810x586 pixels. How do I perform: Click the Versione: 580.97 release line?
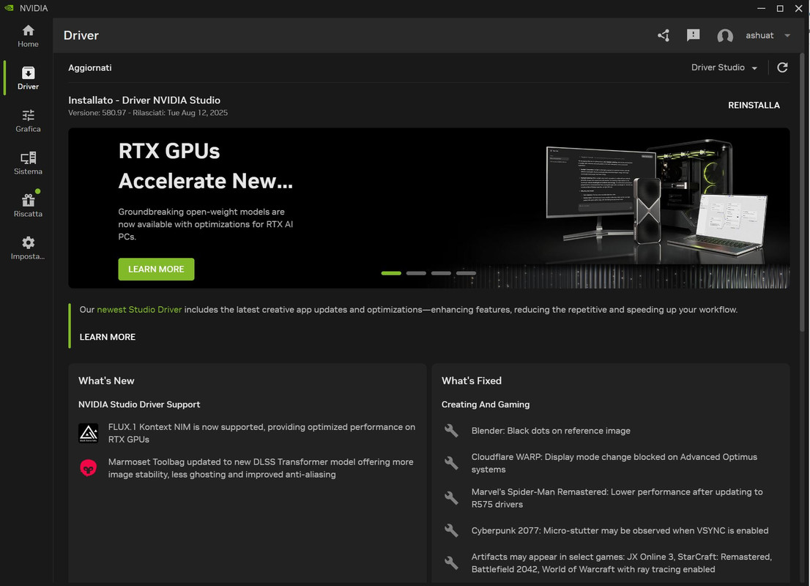tap(148, 113)
